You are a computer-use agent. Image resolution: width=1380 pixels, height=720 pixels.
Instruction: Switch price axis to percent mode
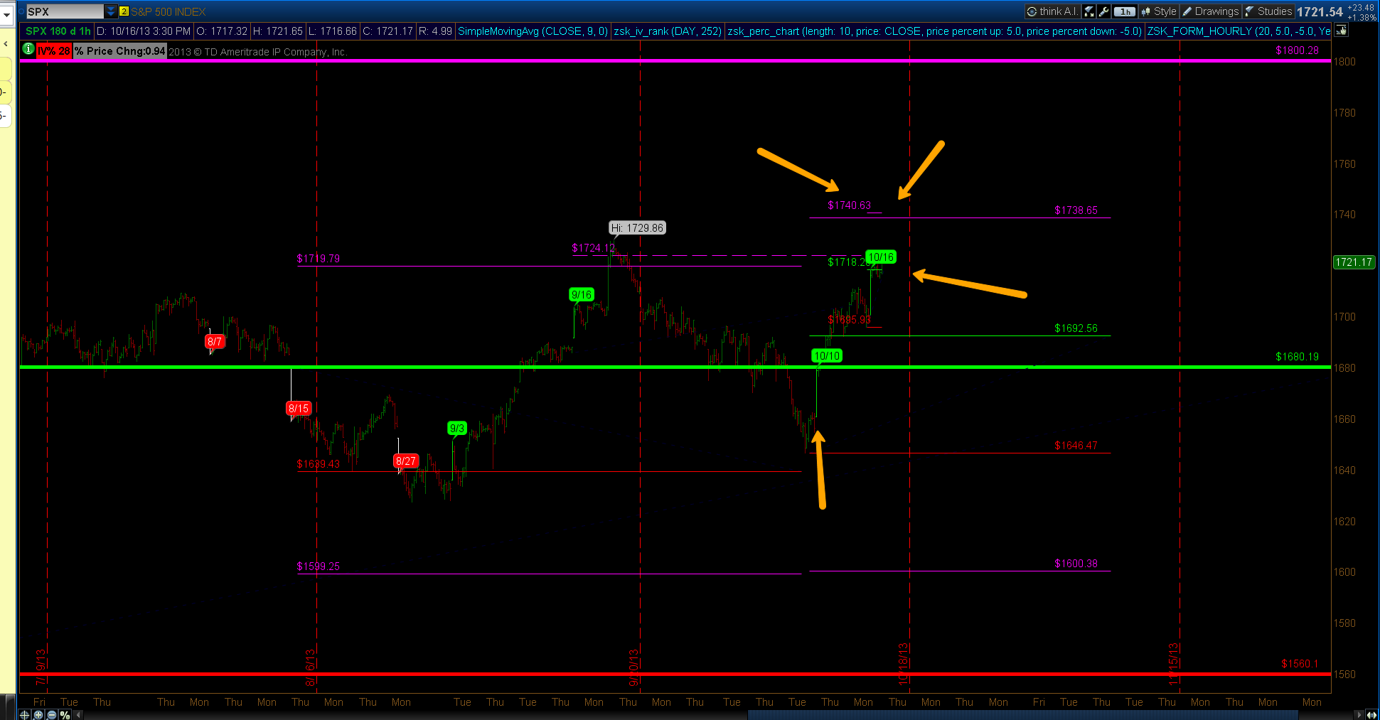pos(65,715)
